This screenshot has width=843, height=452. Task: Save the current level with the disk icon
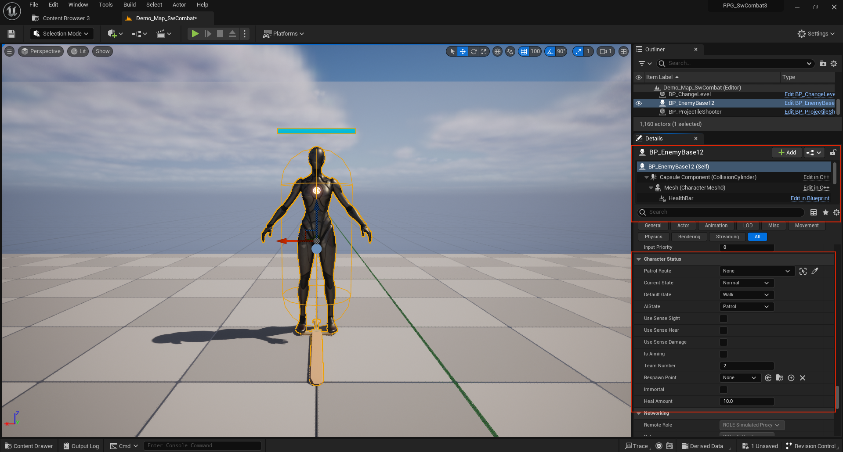coord(11,34)
